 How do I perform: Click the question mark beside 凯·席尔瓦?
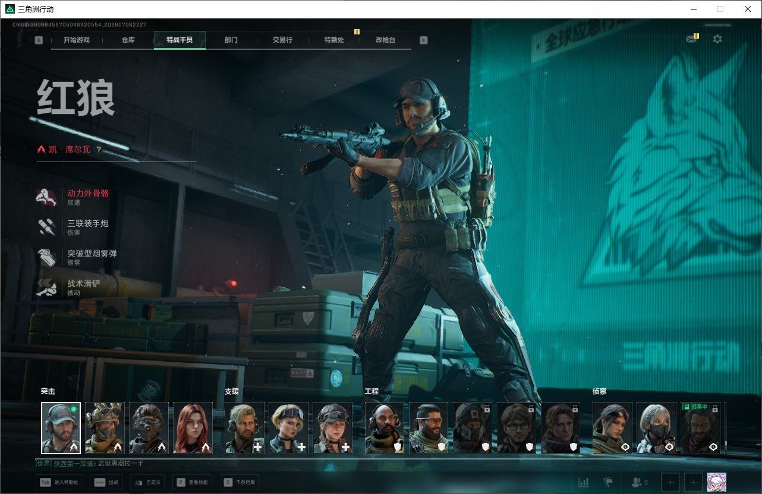(99, 150)
